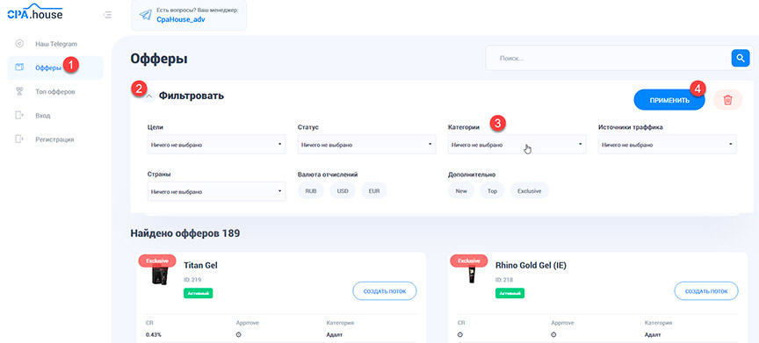
Task: Click the ID: 218 label
Action: pos(504,280)
